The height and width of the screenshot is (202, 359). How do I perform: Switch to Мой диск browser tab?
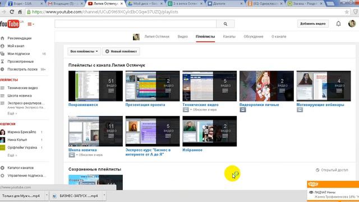[x=145, y=4]
